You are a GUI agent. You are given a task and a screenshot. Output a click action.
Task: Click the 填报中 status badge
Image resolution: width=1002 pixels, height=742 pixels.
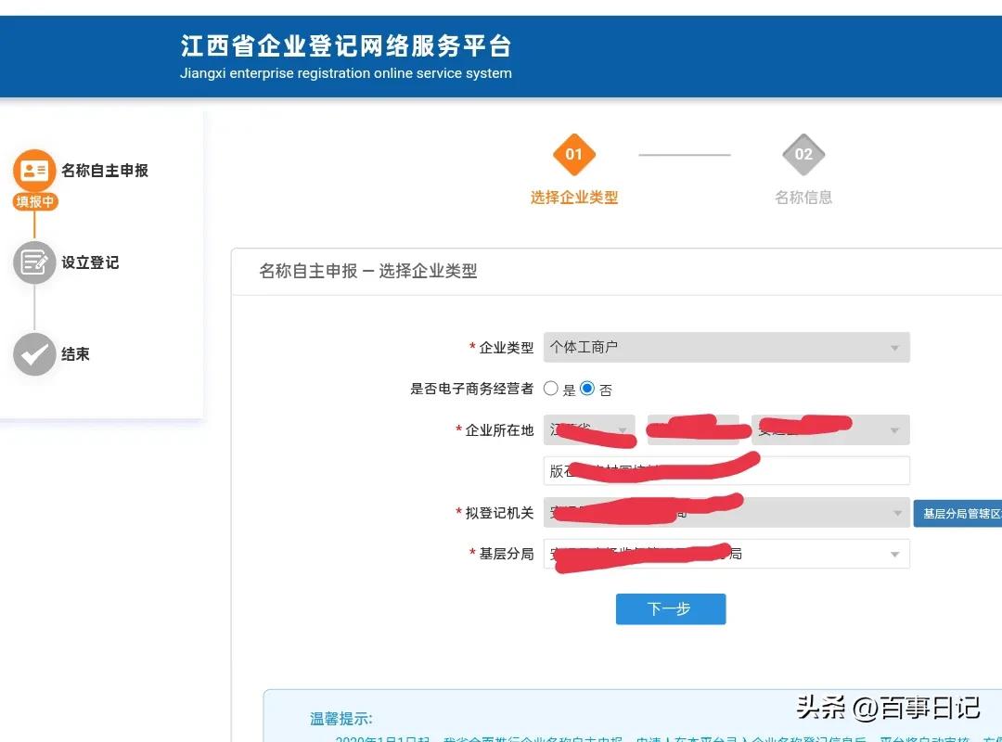point(35,201)
